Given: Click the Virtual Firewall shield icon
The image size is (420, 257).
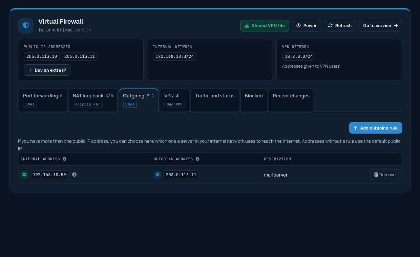Looking at the screenshot, I should (26, 26).
